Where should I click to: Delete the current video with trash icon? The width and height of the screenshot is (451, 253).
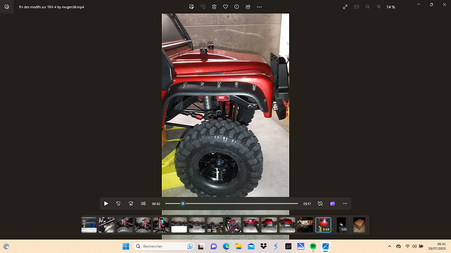pyautogui.click(x=214, y=7)
